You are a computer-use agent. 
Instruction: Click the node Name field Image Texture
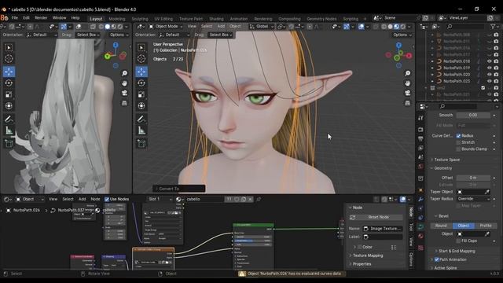point(383,229)
